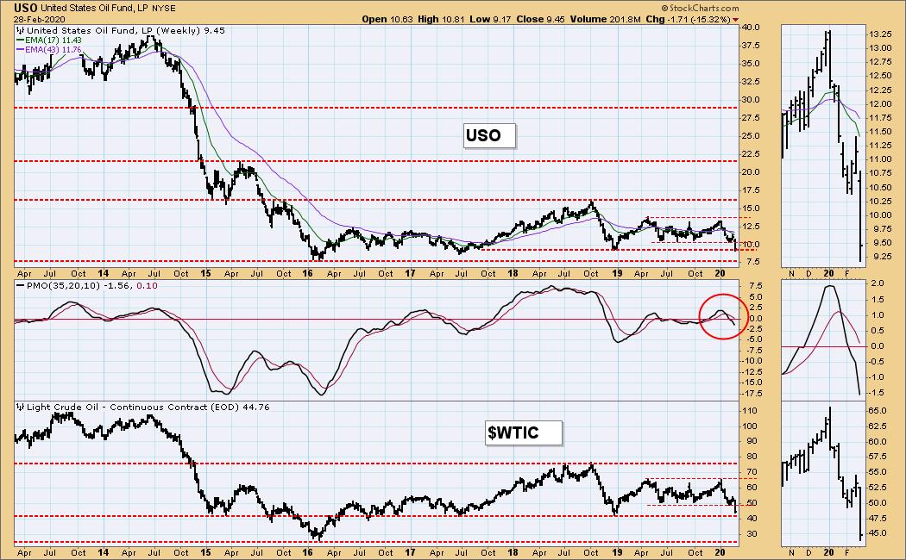Click the 'Light Crude Oil - Continuous Contract (EOD) 44.76' label
The image size is (906, 560).
pyautogui.click(x=148, y=408)
